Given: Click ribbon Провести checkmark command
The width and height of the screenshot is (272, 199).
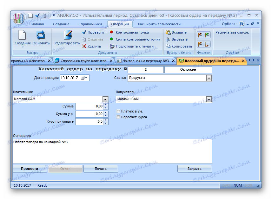Looking at the screenshot, I should [x=93, y=32].
